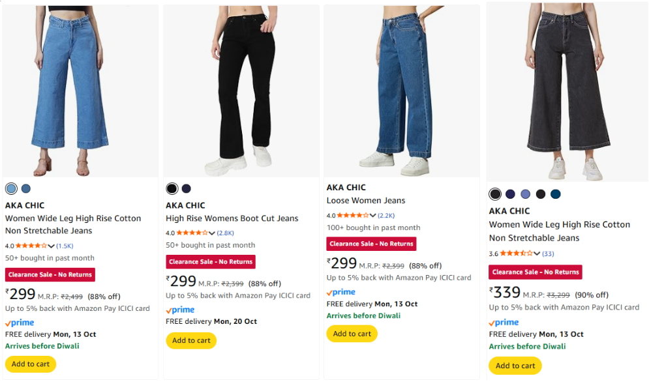Click prime logo on the Boot Cut Jeans listing
The height and width of the screenshot is (391, 649).
[180, 310]
